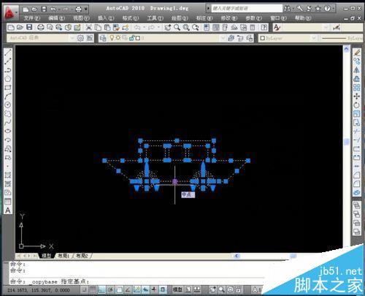
Task: Open the ByLayer color control dropdown
Action: tap(288, 38)
